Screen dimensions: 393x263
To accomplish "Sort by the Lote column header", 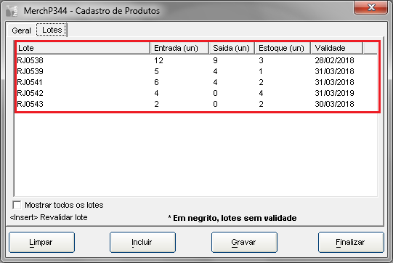I will coord(84,48).
